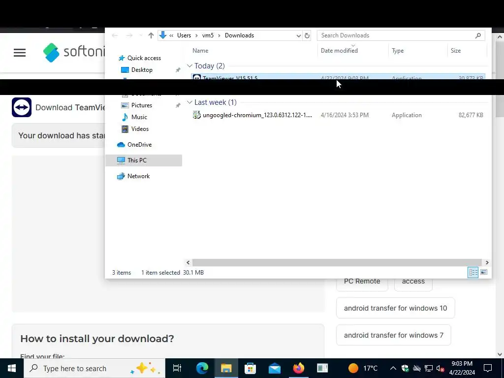This screenshot has width=504, height=378.
Task: Click the Softonic logo in browser
Action: [74, 52]
